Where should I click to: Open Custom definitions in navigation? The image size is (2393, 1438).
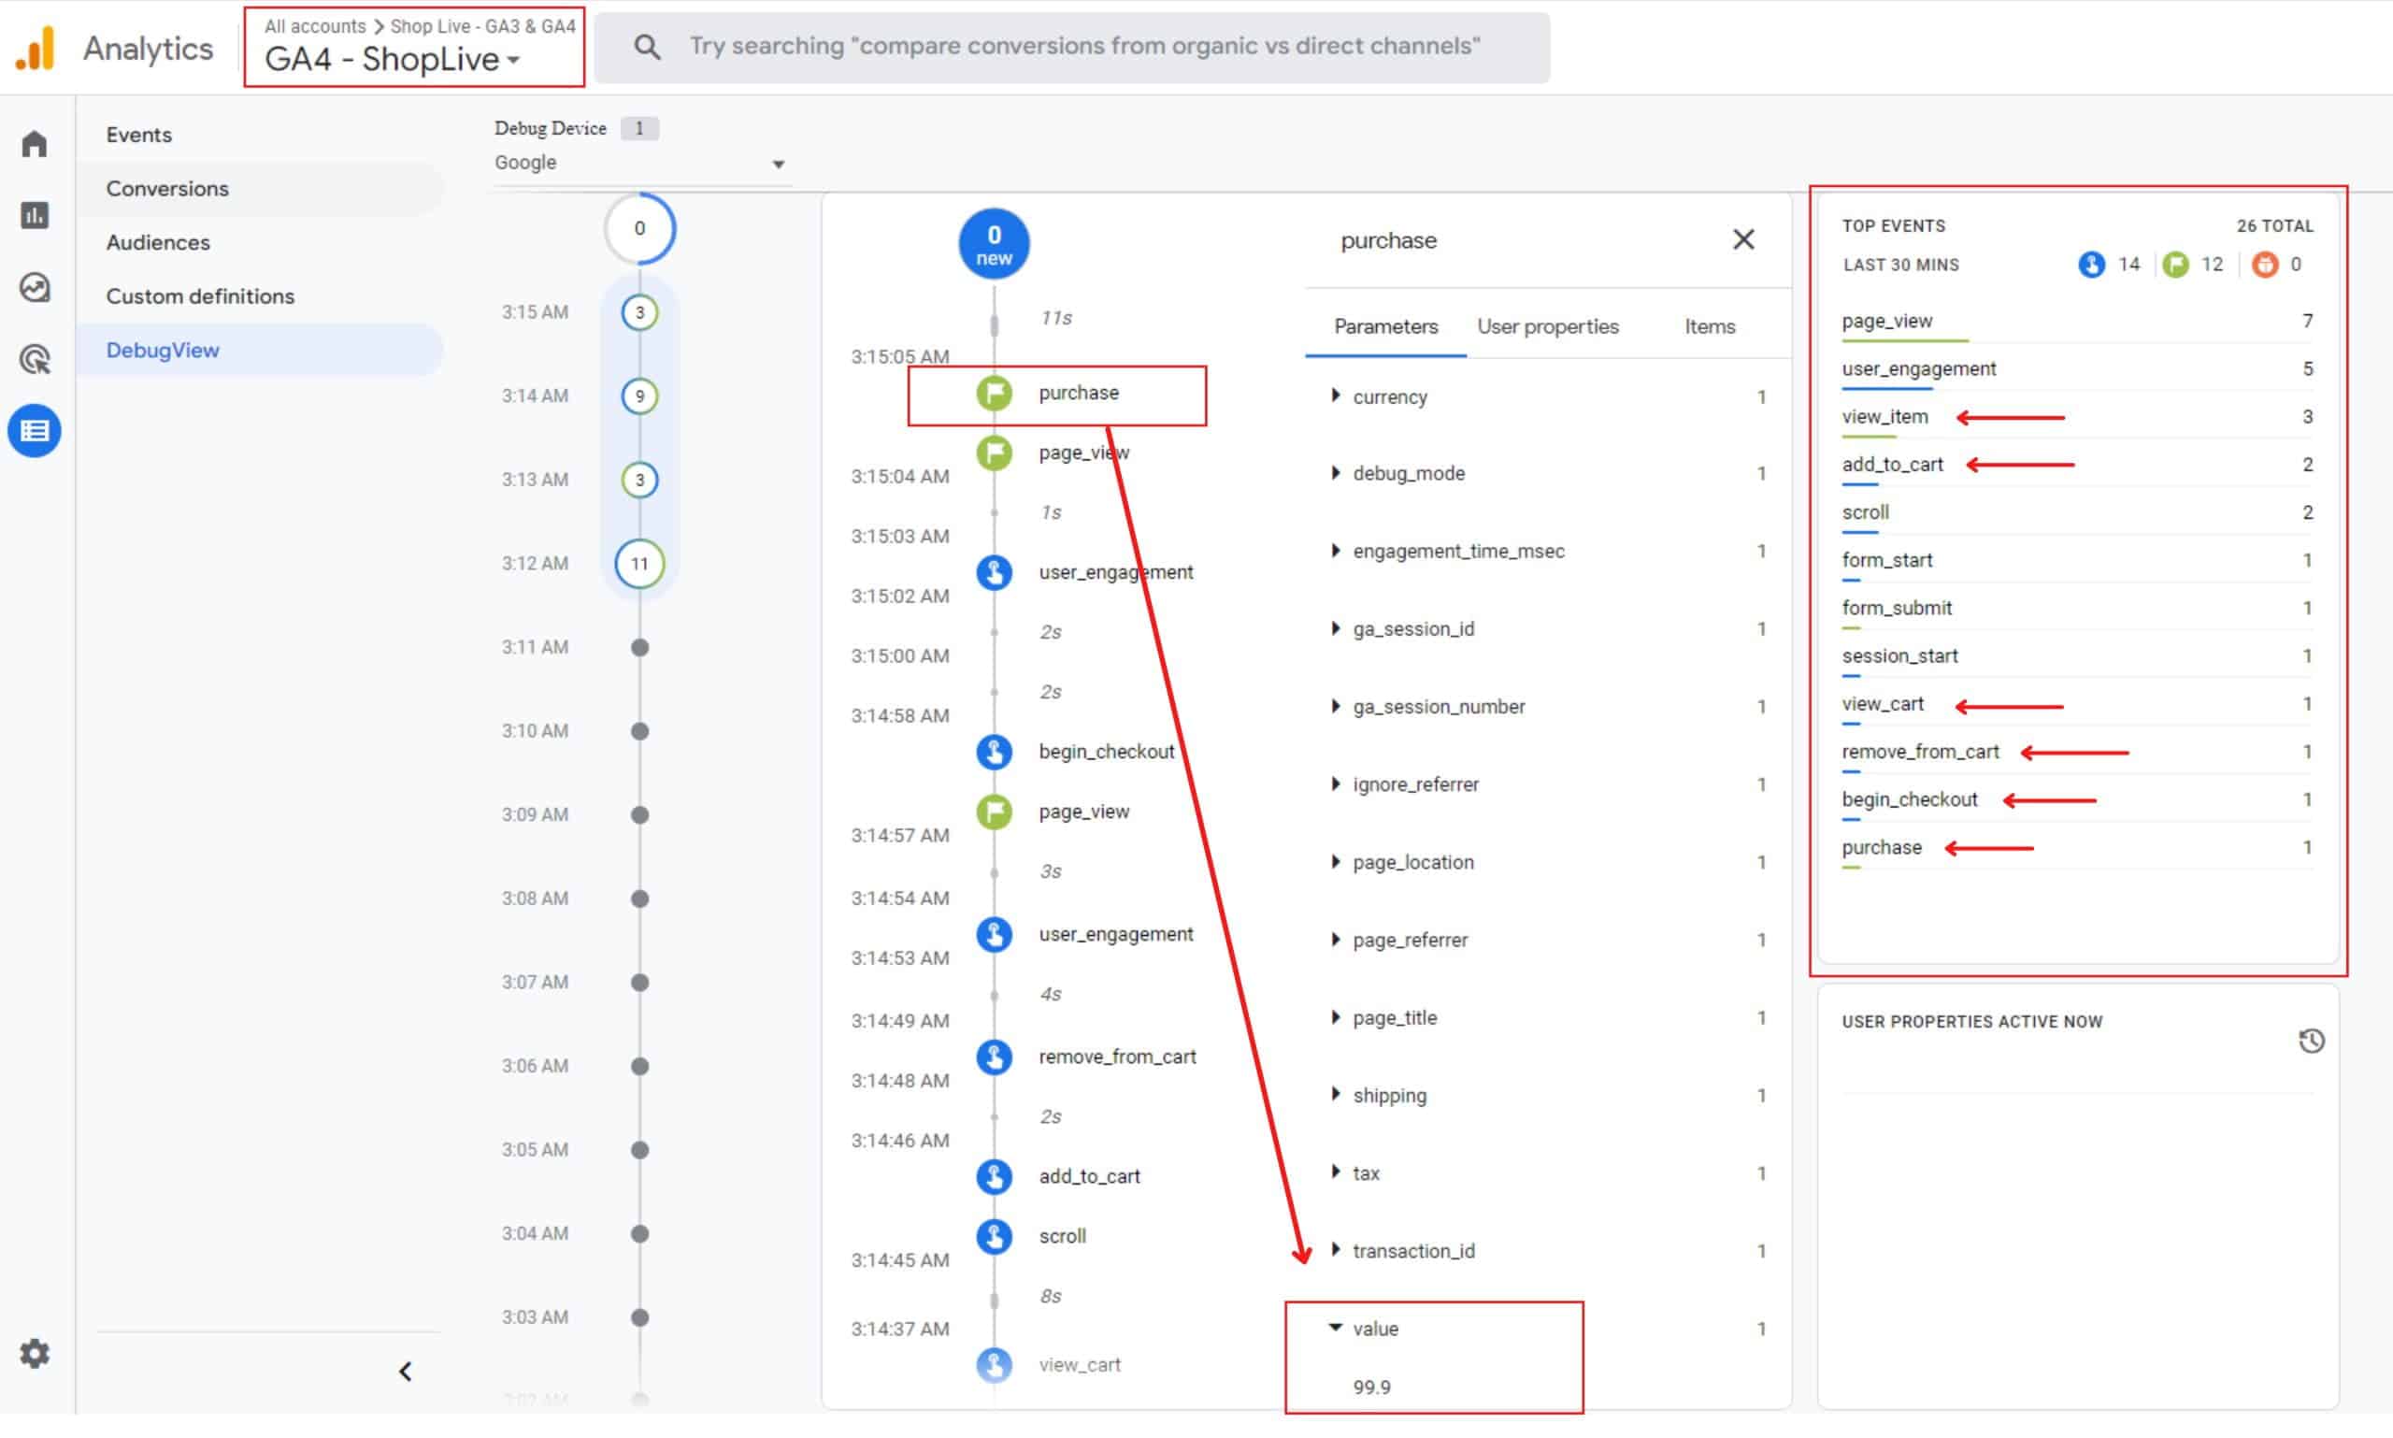pos(200,296)
